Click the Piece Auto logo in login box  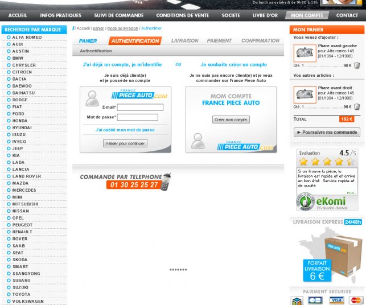(x=139, y=94)
